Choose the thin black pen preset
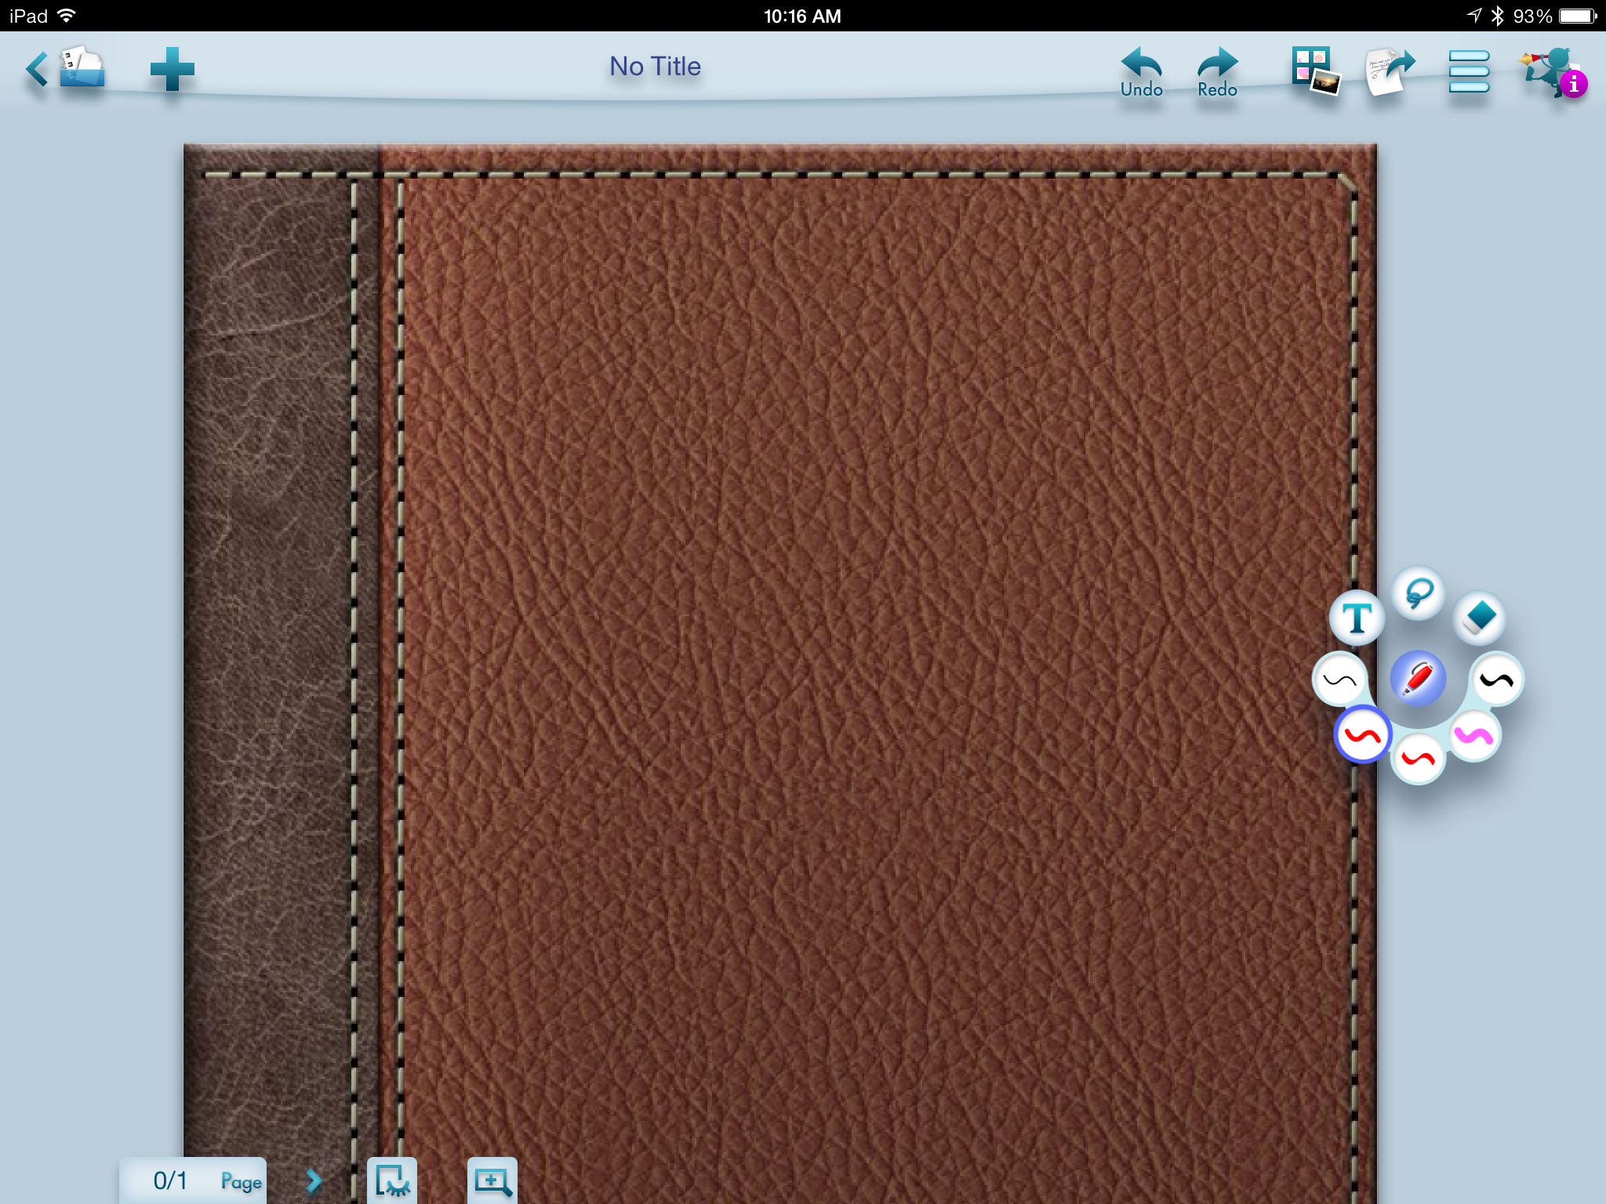 coord(1339,680)
